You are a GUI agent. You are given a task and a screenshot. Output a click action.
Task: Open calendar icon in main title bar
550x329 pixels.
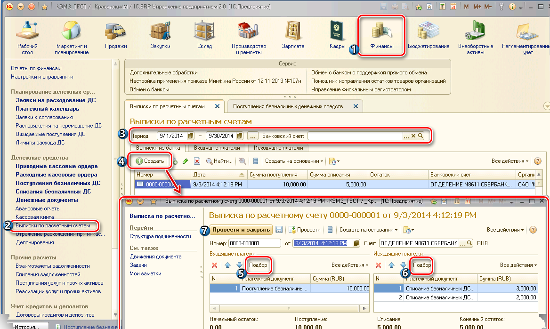(453, 7)
